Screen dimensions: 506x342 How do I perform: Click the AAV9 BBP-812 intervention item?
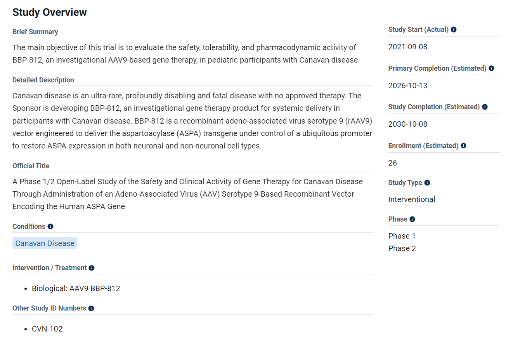(x=76, y=288)
